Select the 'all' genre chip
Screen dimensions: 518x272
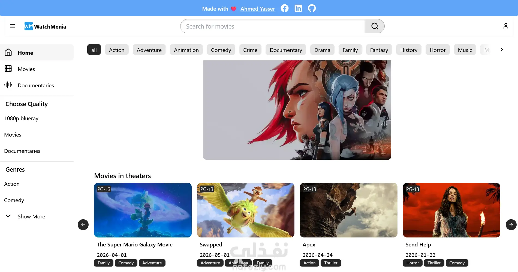point(94,50)
